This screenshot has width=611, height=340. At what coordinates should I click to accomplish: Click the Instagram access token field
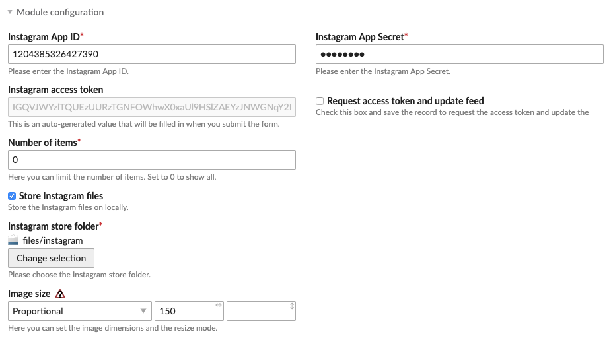coord(151,107)
